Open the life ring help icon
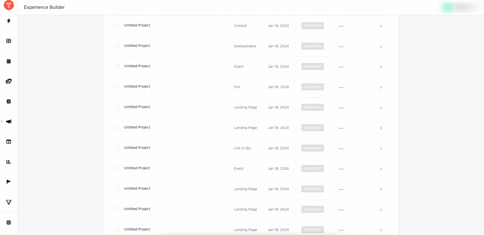This screenshot has height=235, width=484. coord(9,222)
